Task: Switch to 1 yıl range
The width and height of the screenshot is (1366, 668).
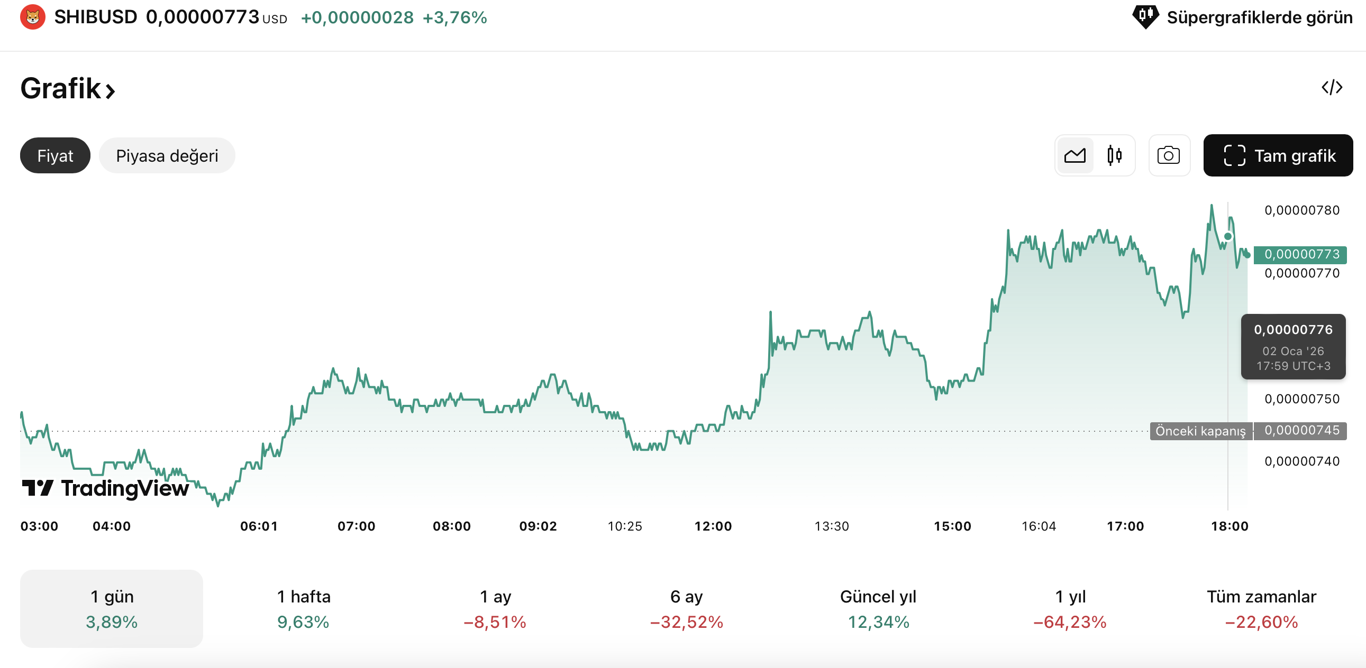Action: (x=1070, y=608)
